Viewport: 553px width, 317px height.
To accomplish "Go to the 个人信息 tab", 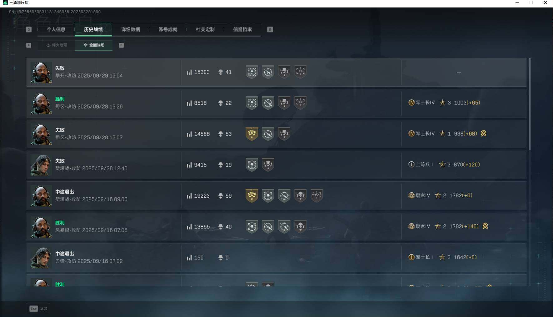I will click(x=56, y=30).
